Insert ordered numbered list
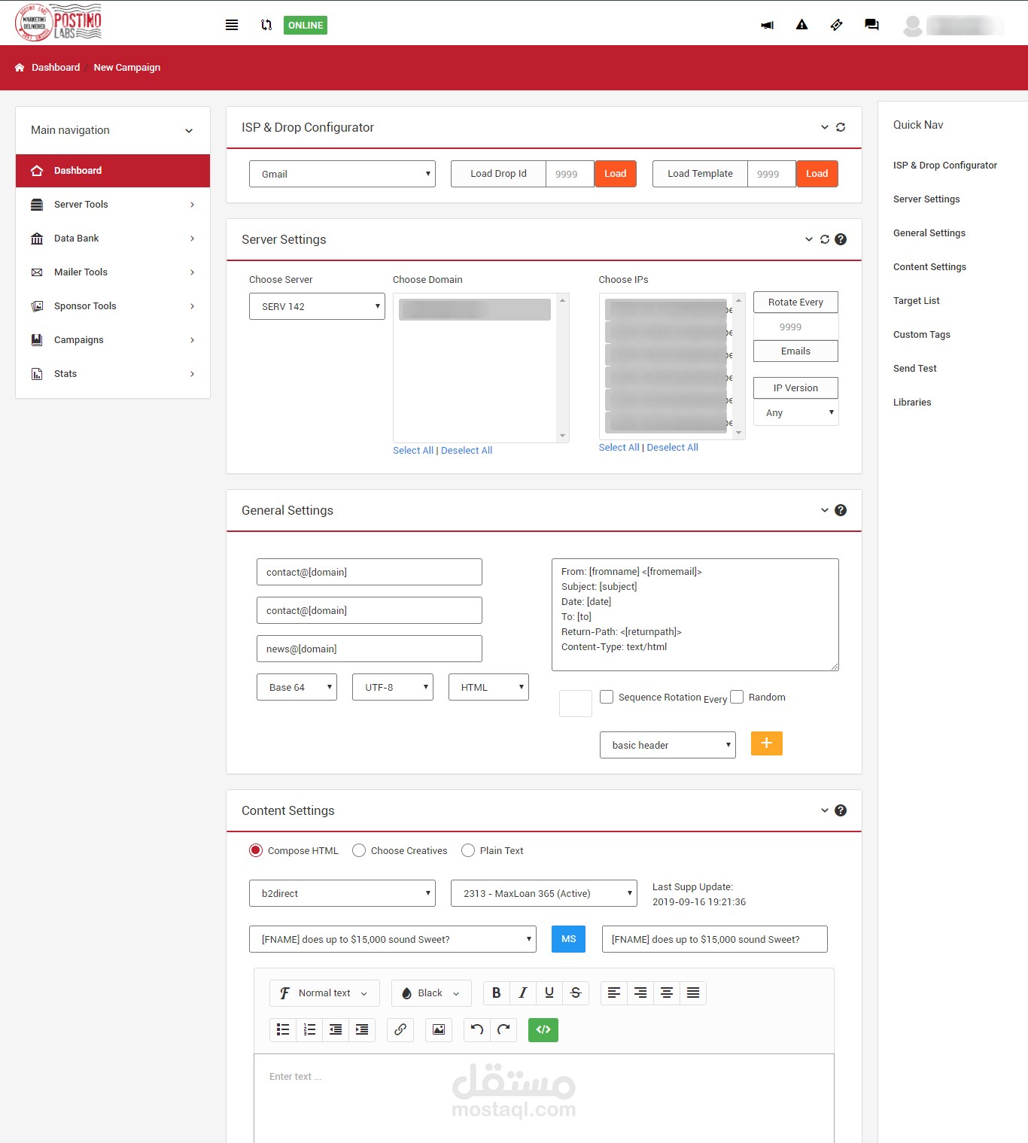 pyautogui.click(x=309, y=1029)
